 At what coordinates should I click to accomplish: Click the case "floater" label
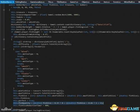pos(23,74)
